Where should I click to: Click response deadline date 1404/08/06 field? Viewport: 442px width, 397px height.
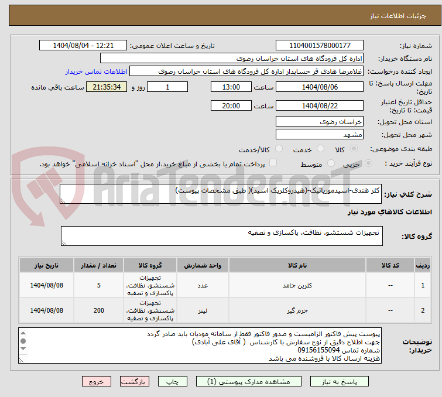[320, 87]
